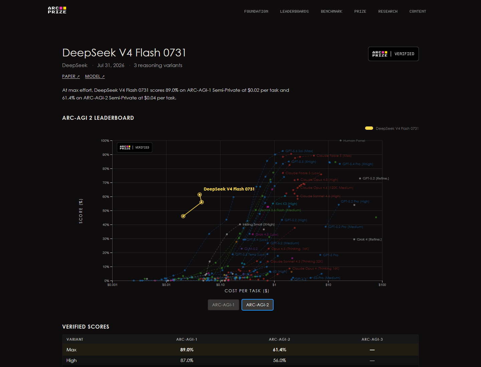Click the ARC-AGI 2 LEADERBOARD heading
Image resolution: width=481 pixels, height=367 pixels.
(98, 118)
